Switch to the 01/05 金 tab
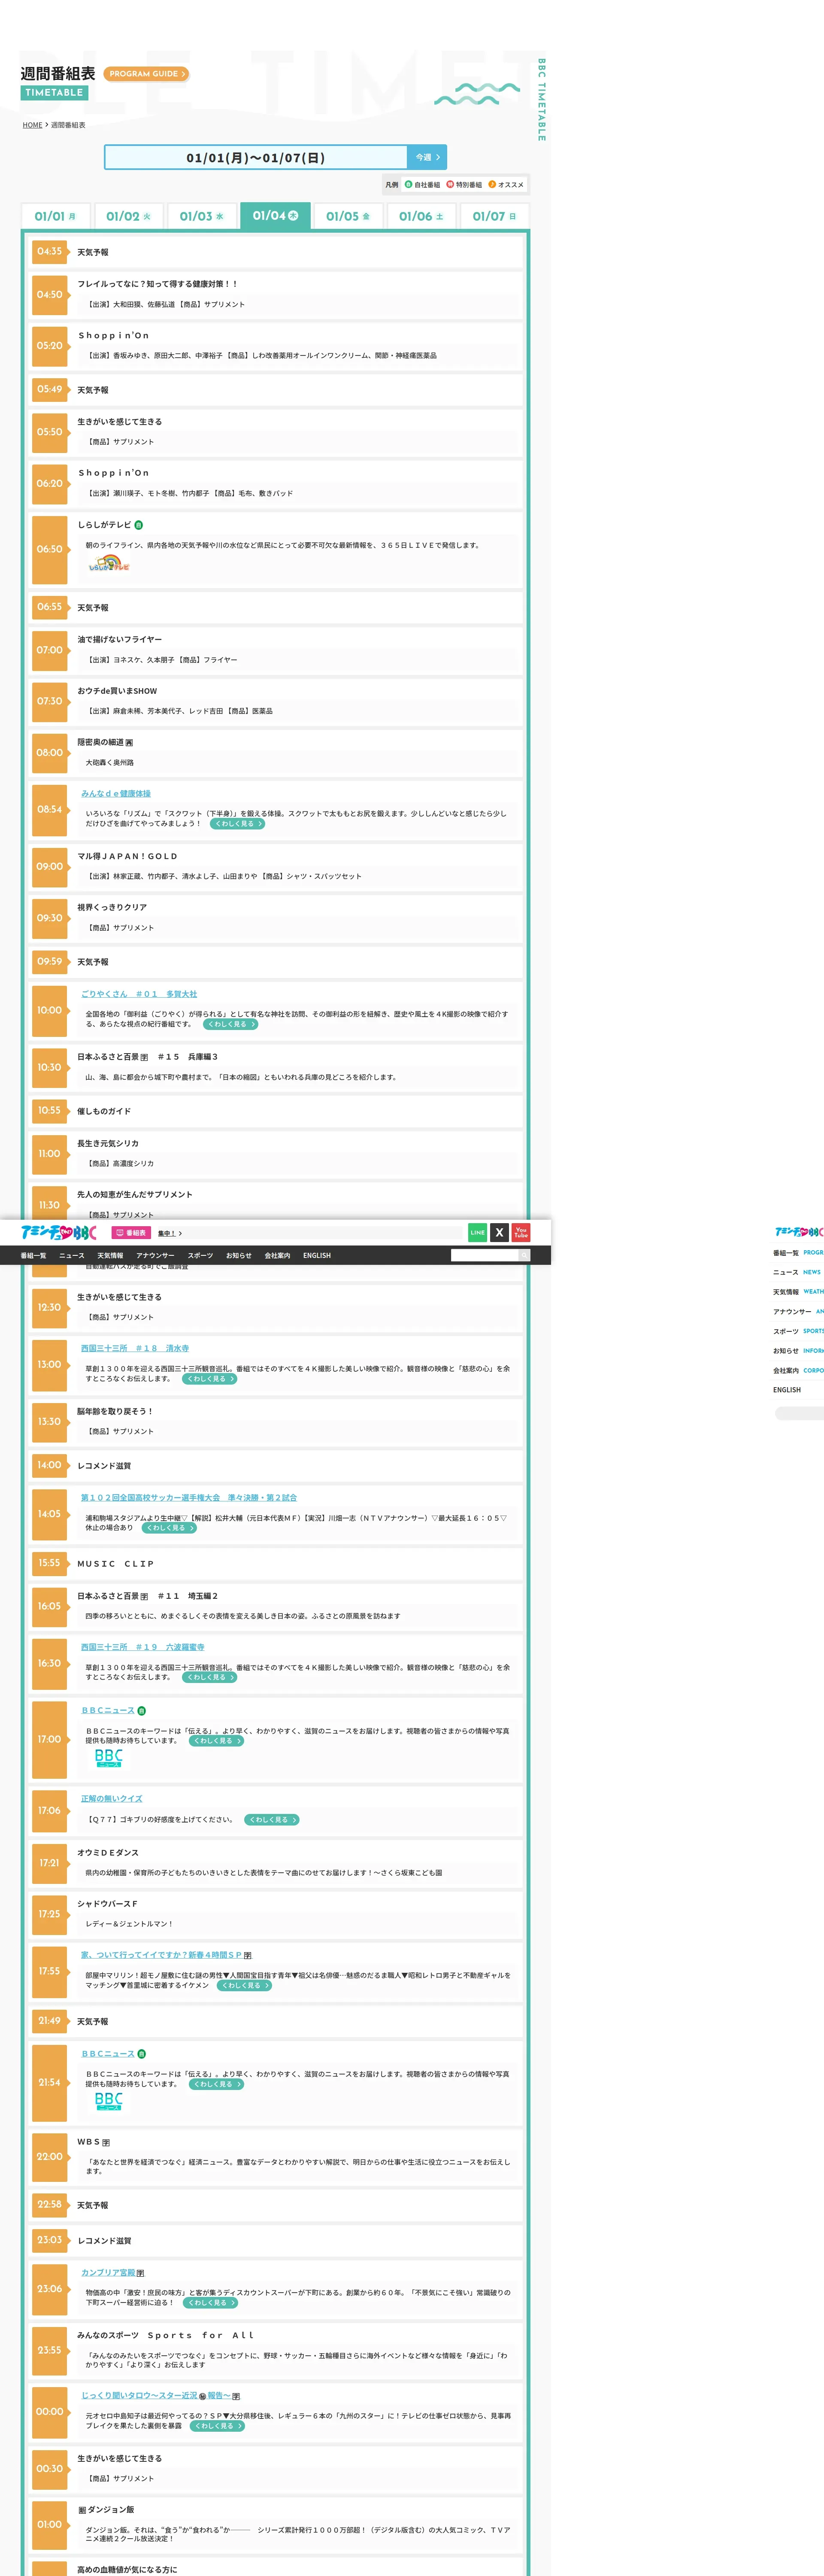The width and height of the screenshot is (824, 2576). pos(348,216)
